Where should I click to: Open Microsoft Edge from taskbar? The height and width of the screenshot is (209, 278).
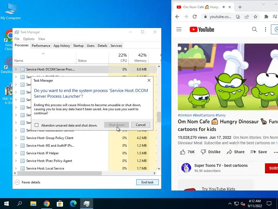pyautogui.click(x=73, y=204)
